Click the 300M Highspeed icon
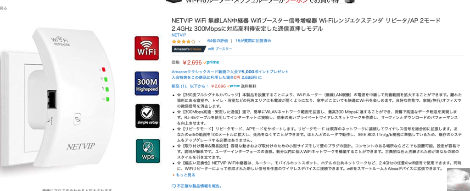 click(x=146, y=83)
